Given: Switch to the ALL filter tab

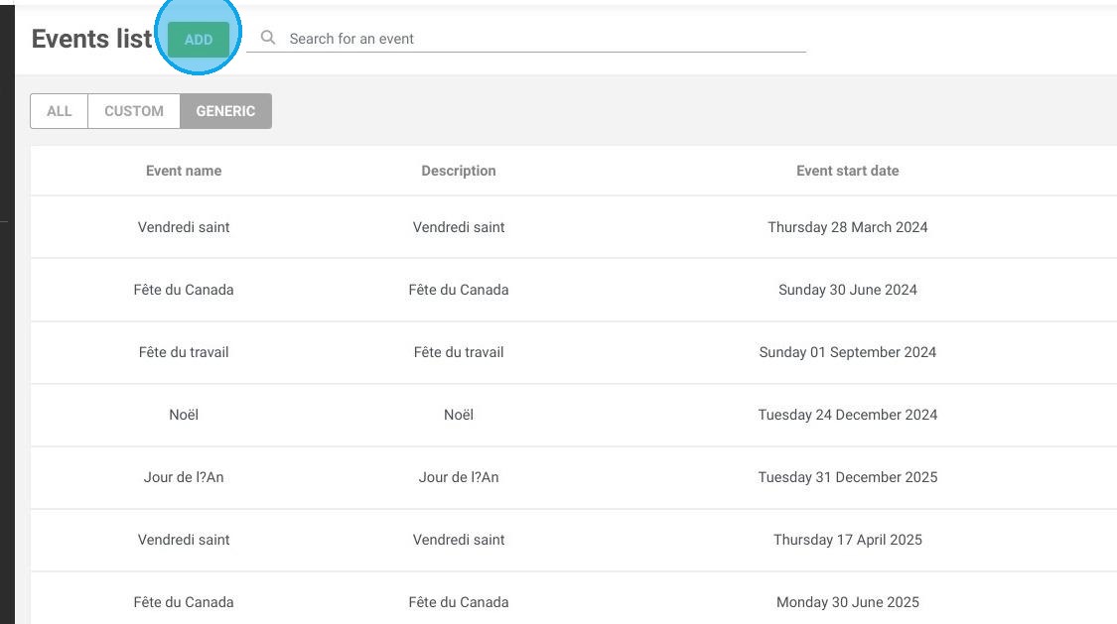Looking at the screenshot, I should [x=60, y=111].
